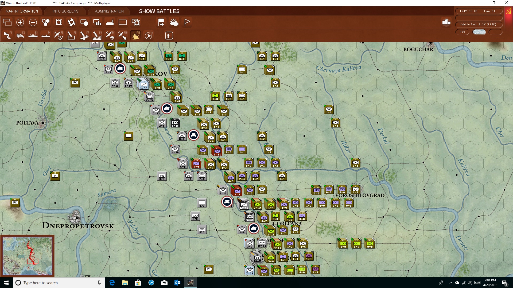Open the ADMINISTRATION tab
Screen dimensions: 513x288
click(109, 11)
